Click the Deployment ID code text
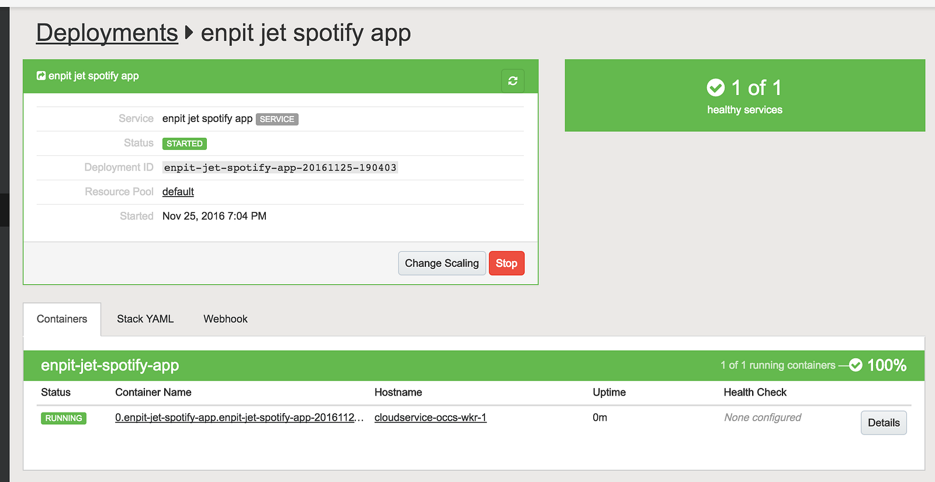This screenshot has width=935, height=482. coord(280,168)
